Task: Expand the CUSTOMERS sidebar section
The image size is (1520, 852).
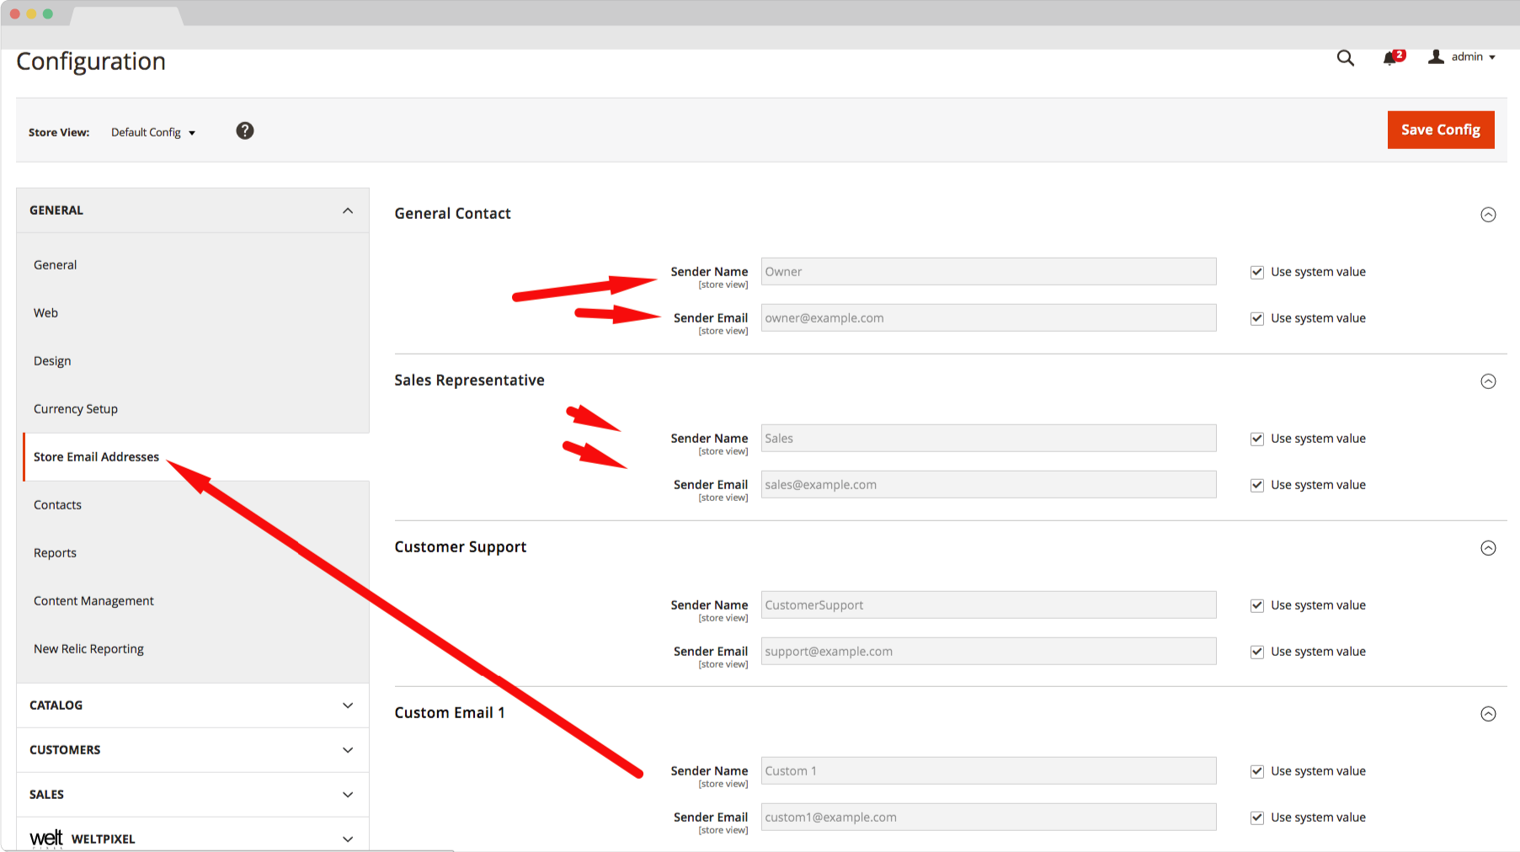Action: tap(192, 750)
